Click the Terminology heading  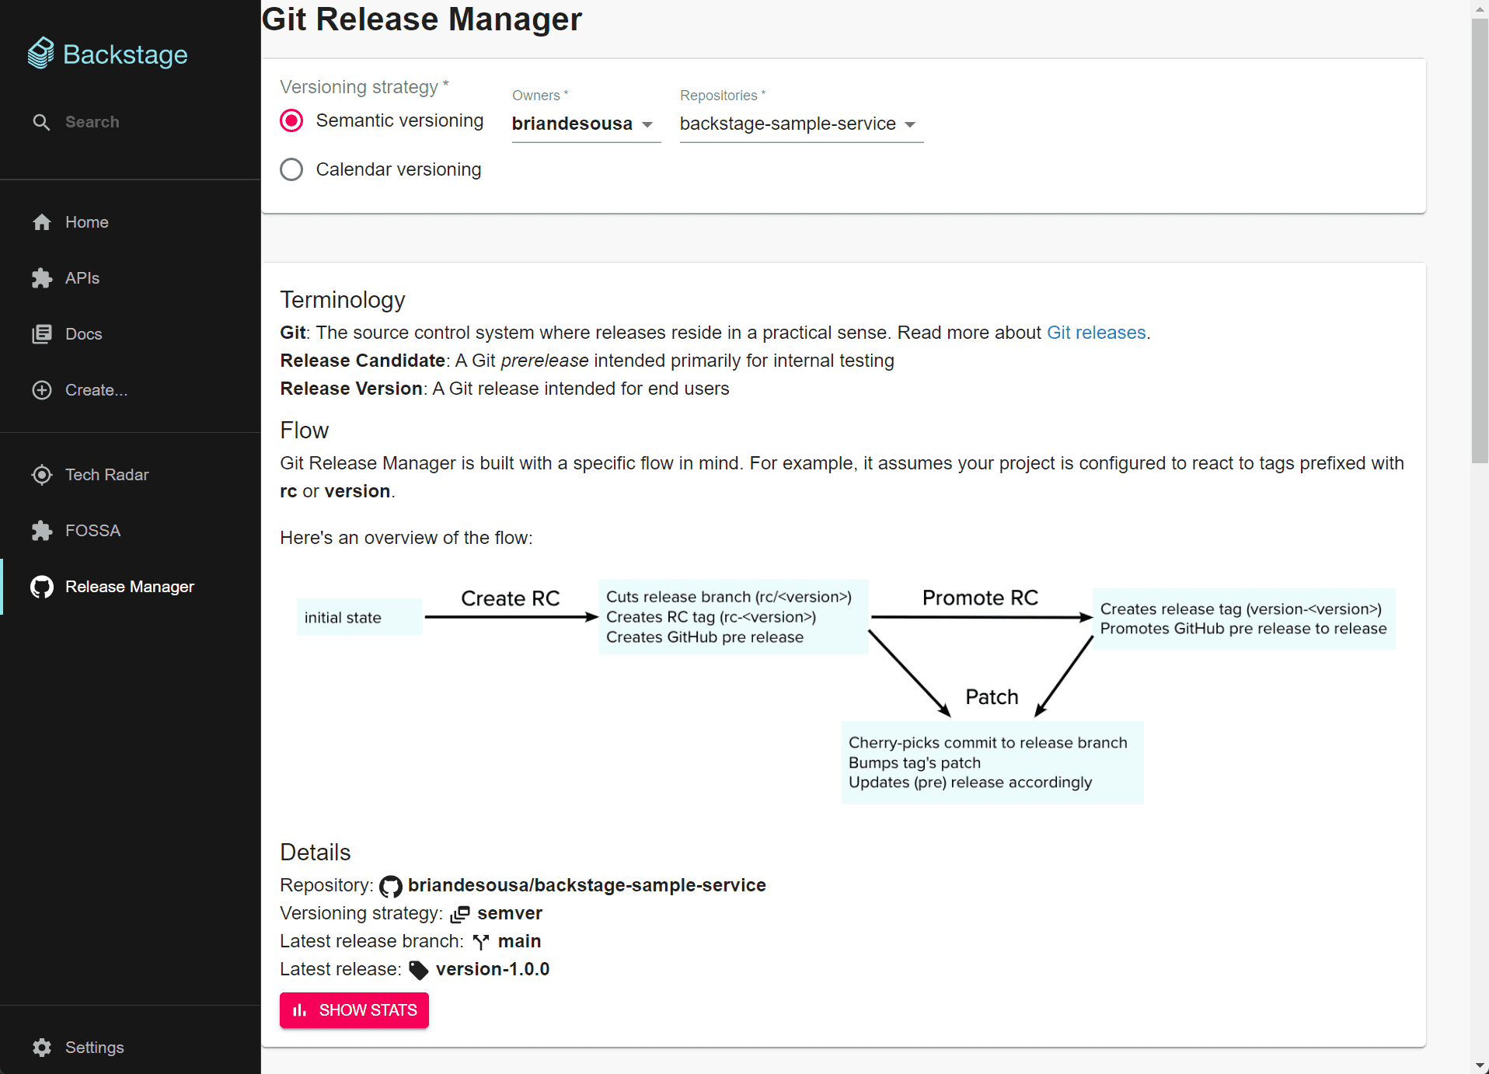[x=343, y=300]
